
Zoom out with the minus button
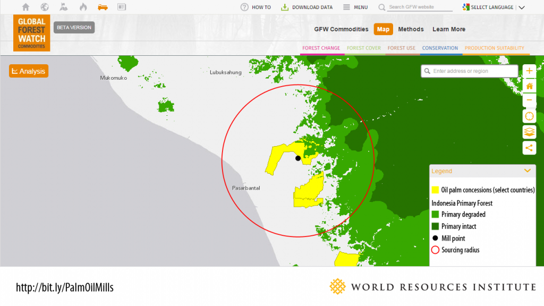click(x=529, y=100)
